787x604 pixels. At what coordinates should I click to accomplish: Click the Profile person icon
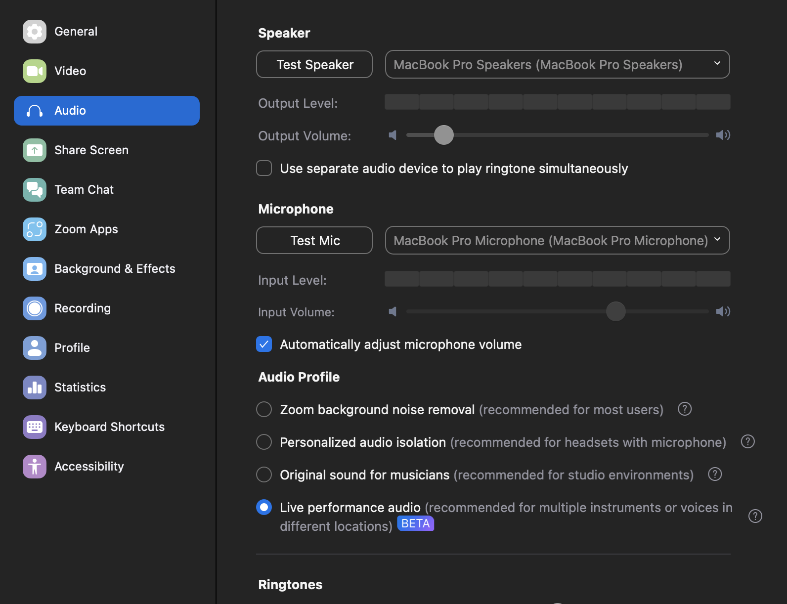(35, 348)
